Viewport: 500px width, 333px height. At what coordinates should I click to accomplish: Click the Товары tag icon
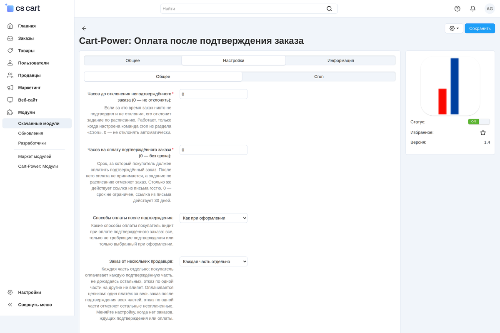[x=10, y=51]
